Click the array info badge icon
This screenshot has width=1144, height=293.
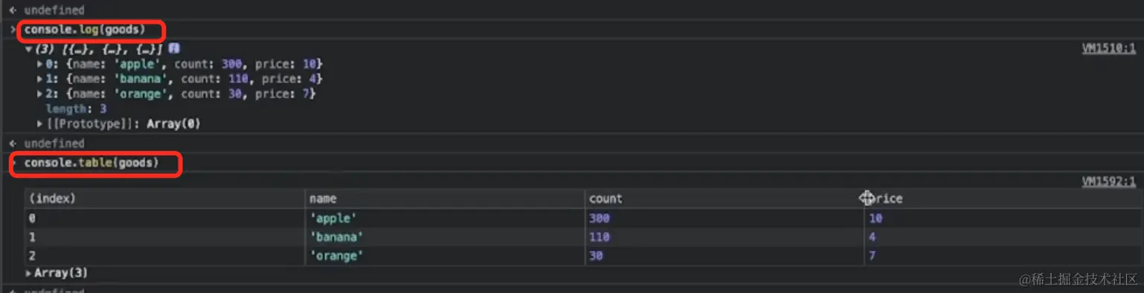[173, 48]
